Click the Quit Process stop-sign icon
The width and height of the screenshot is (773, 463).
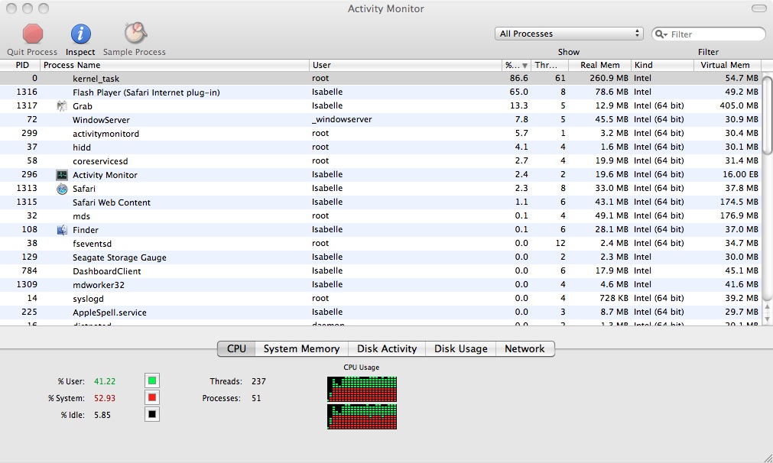click(33, 34)
